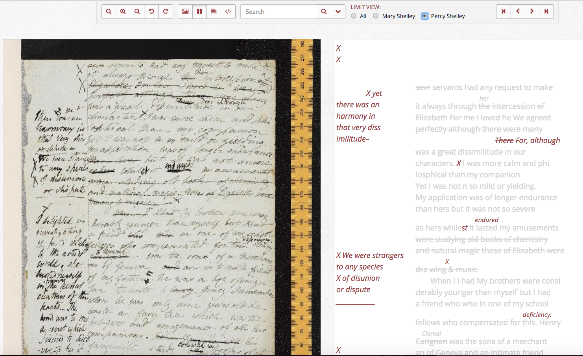This screenshot has height=356, width=583.
Task: Submit search with magnifier button
Action: (x=324, y=11)
